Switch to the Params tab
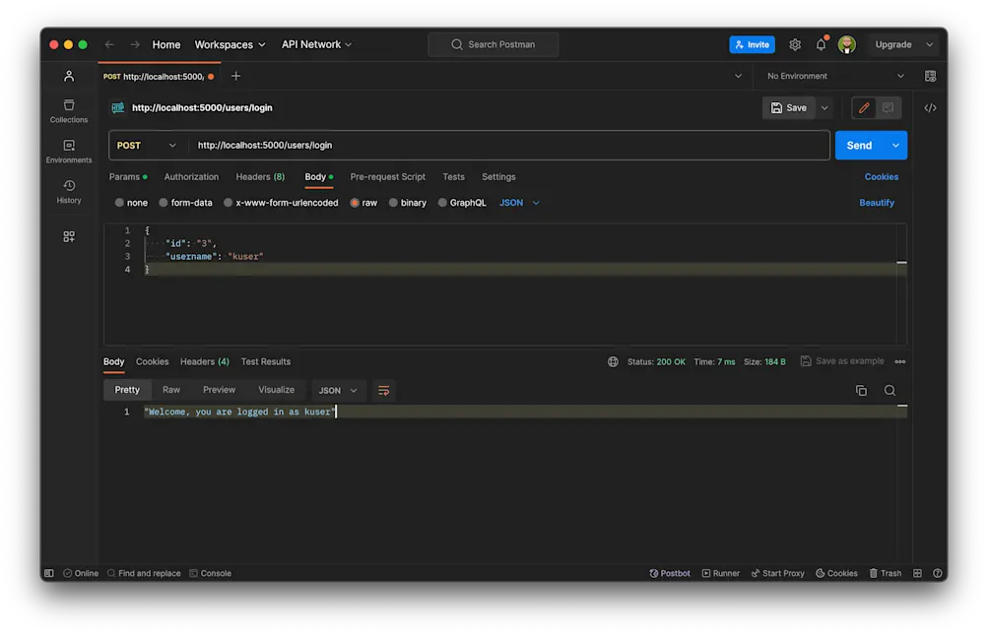Image resolution: width=988 pixels, height=635 pixels. pyautogui.click(x=128, y=177)
